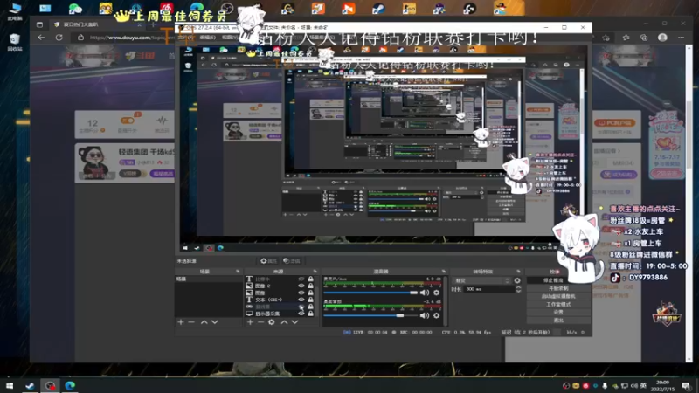
Task: Enable 工作室模式 studio mode
Action: [558, 304]
